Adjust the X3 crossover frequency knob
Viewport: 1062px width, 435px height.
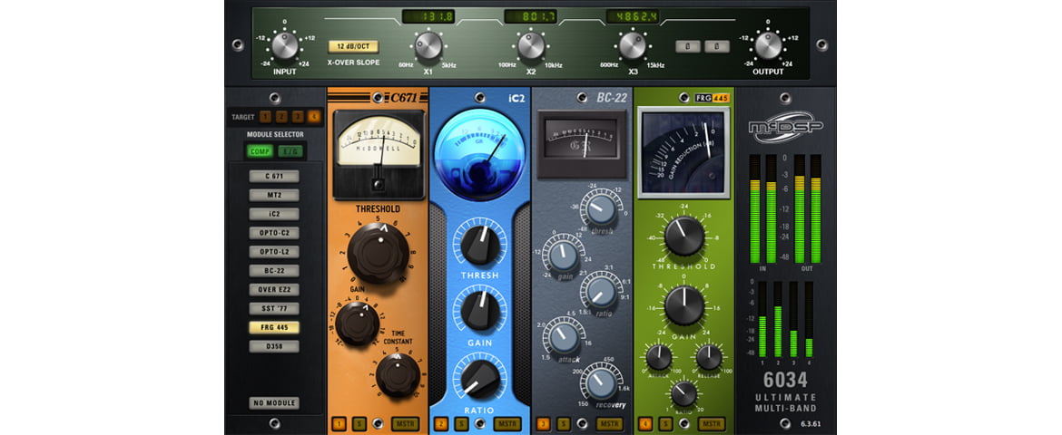pos(633,45)
